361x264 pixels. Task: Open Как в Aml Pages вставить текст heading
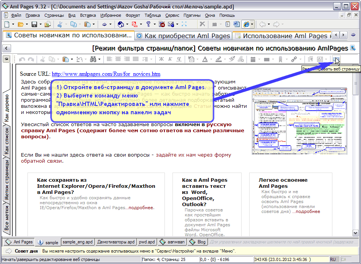(x=205, y=192)
